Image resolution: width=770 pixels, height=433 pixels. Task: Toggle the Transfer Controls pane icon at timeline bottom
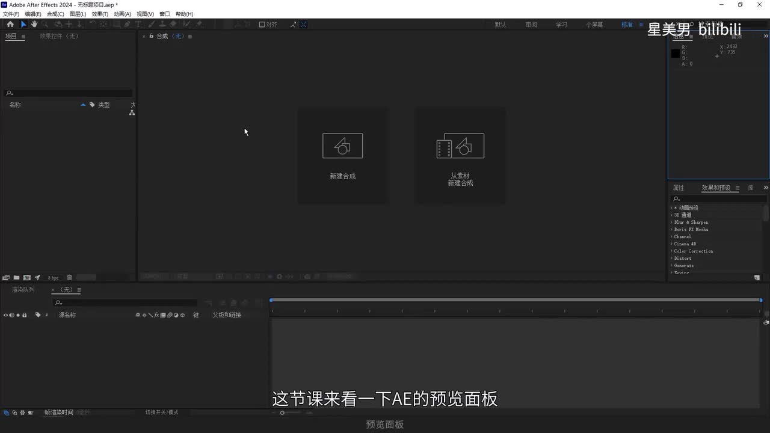[x=14, y=413]
